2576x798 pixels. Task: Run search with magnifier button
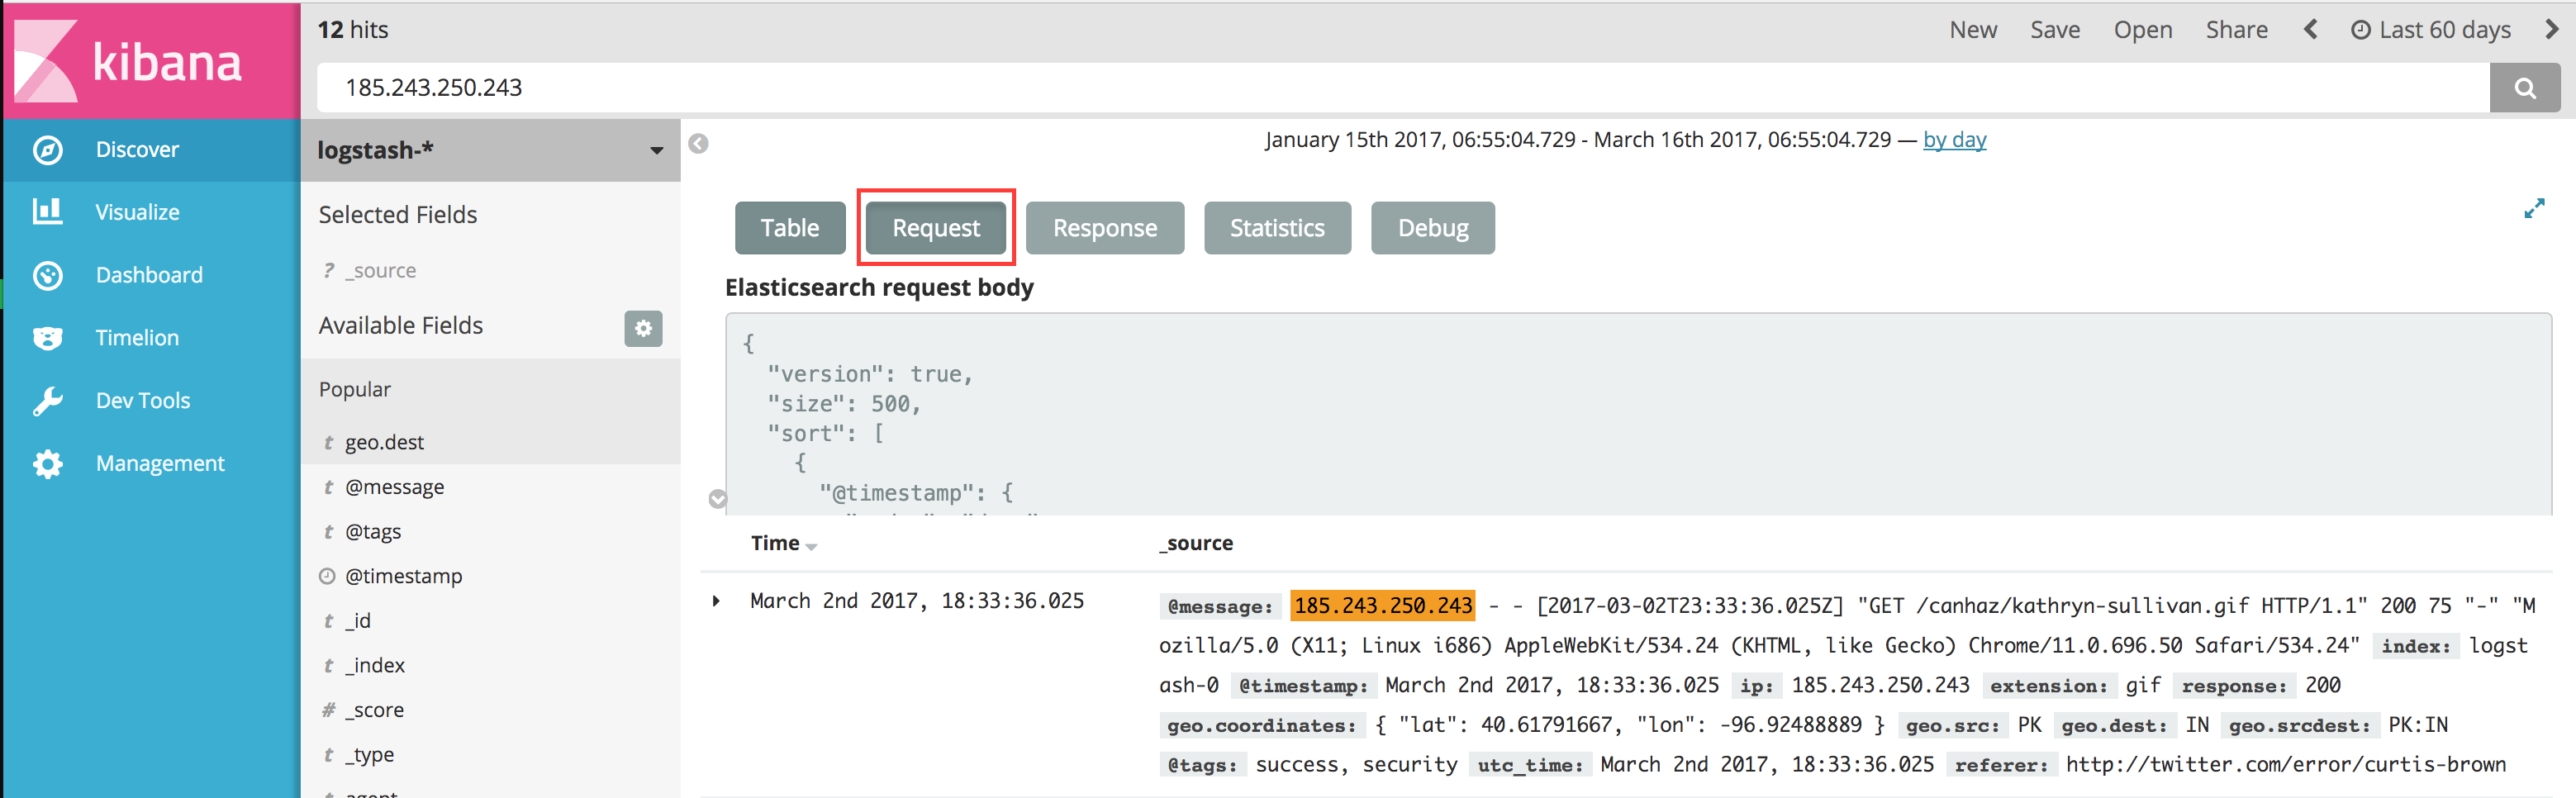click(2525, 88)
